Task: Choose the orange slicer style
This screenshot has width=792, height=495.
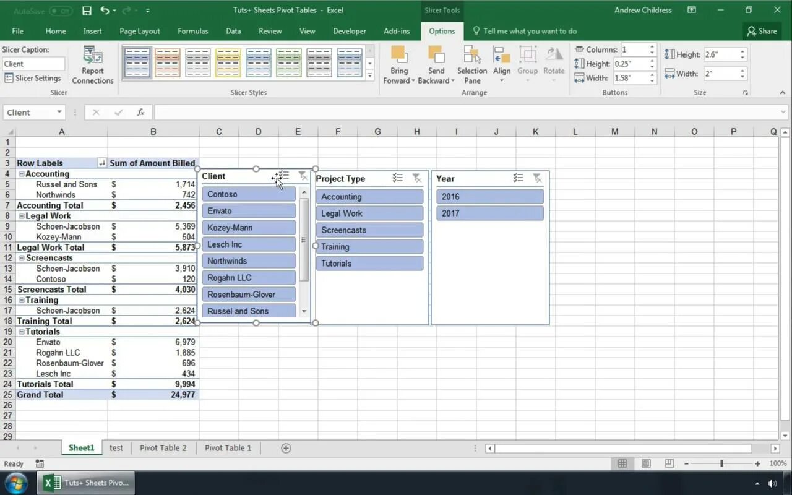Action: click(168, 62)
